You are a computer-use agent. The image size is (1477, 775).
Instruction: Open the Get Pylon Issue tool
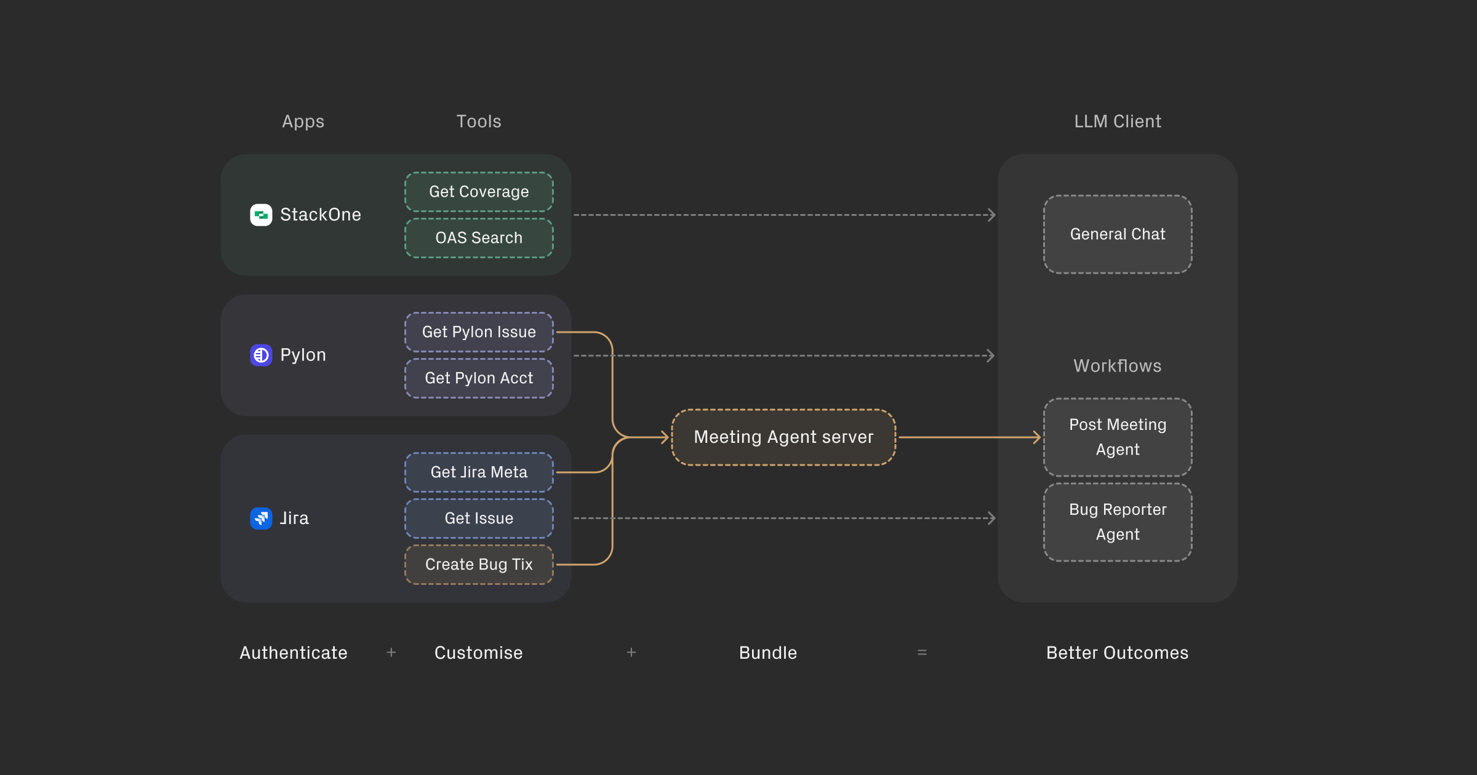tap(479, 332)
